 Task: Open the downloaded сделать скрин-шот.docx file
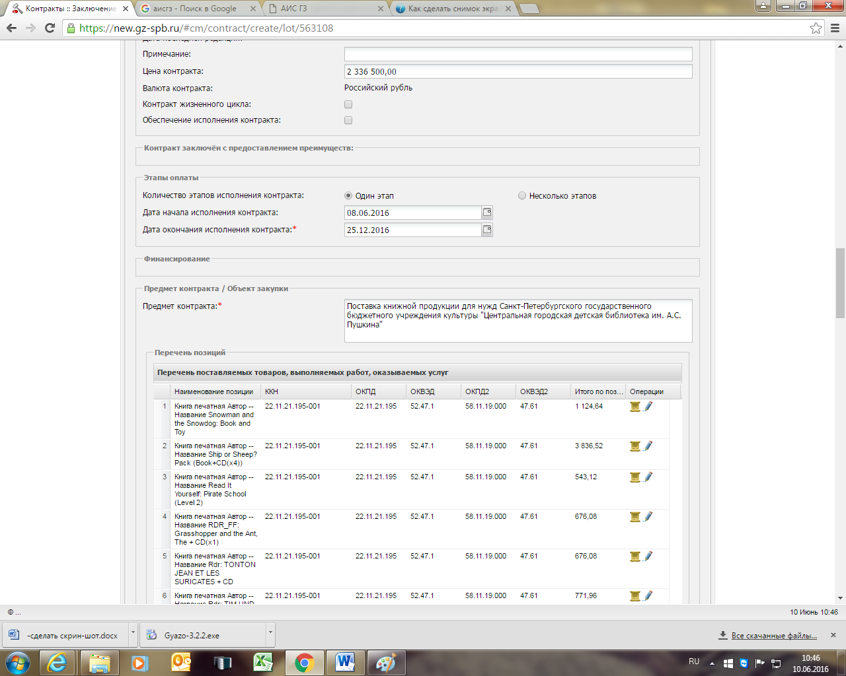tap(66, 635)
